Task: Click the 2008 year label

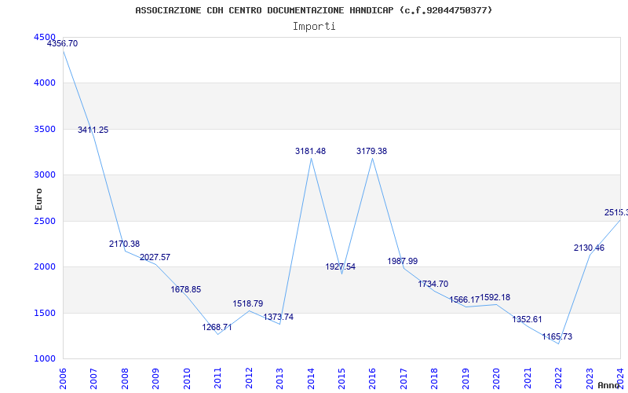Action: (125, 378)
